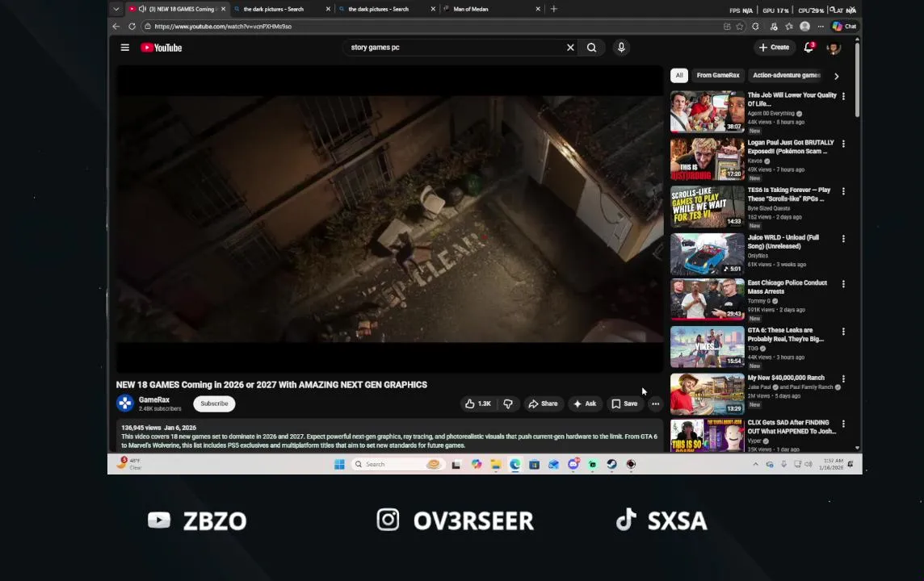Image resolution: width=924 pixels, height=581 pixels.
Task: Start voice search with the microphone
Action: [x=621, y=48]
